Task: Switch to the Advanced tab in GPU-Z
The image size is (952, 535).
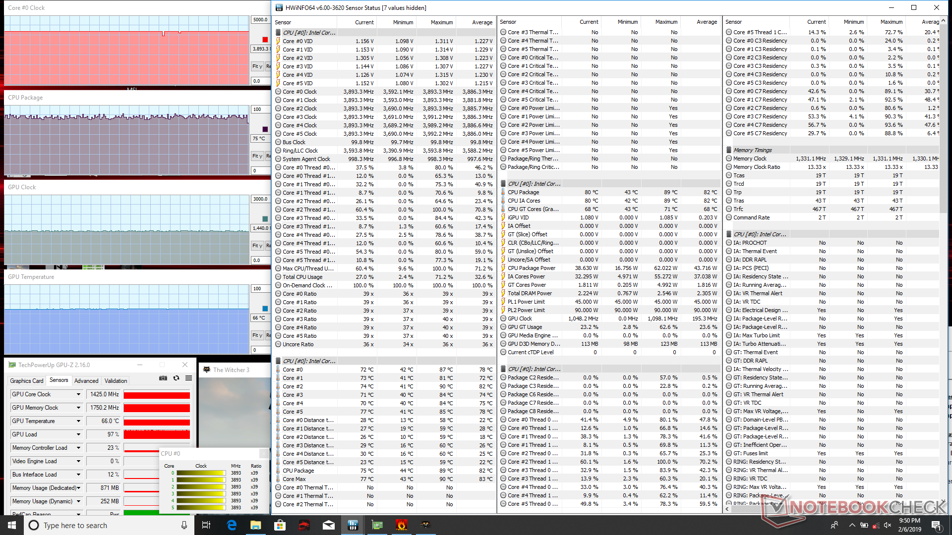Action: tap(86, 381)
